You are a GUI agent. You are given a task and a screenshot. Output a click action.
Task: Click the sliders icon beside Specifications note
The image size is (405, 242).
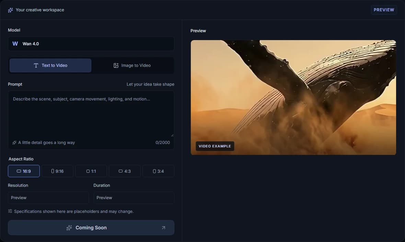(x=10, y=211)
